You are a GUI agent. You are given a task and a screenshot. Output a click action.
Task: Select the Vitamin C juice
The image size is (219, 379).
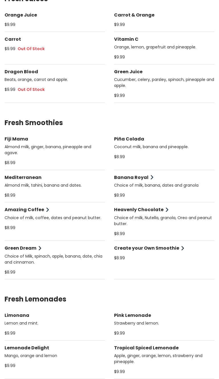click(126, 39)
